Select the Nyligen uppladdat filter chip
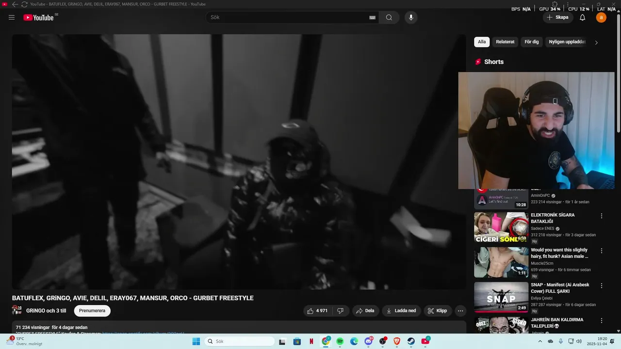Image resolution: width=621 pixels, height=349 pixels. click(567, 42)
